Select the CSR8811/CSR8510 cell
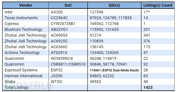This screenshot has width=177, height=92. 68,64
